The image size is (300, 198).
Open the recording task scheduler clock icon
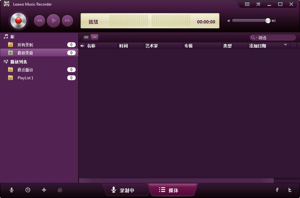[x=27, y=190]
